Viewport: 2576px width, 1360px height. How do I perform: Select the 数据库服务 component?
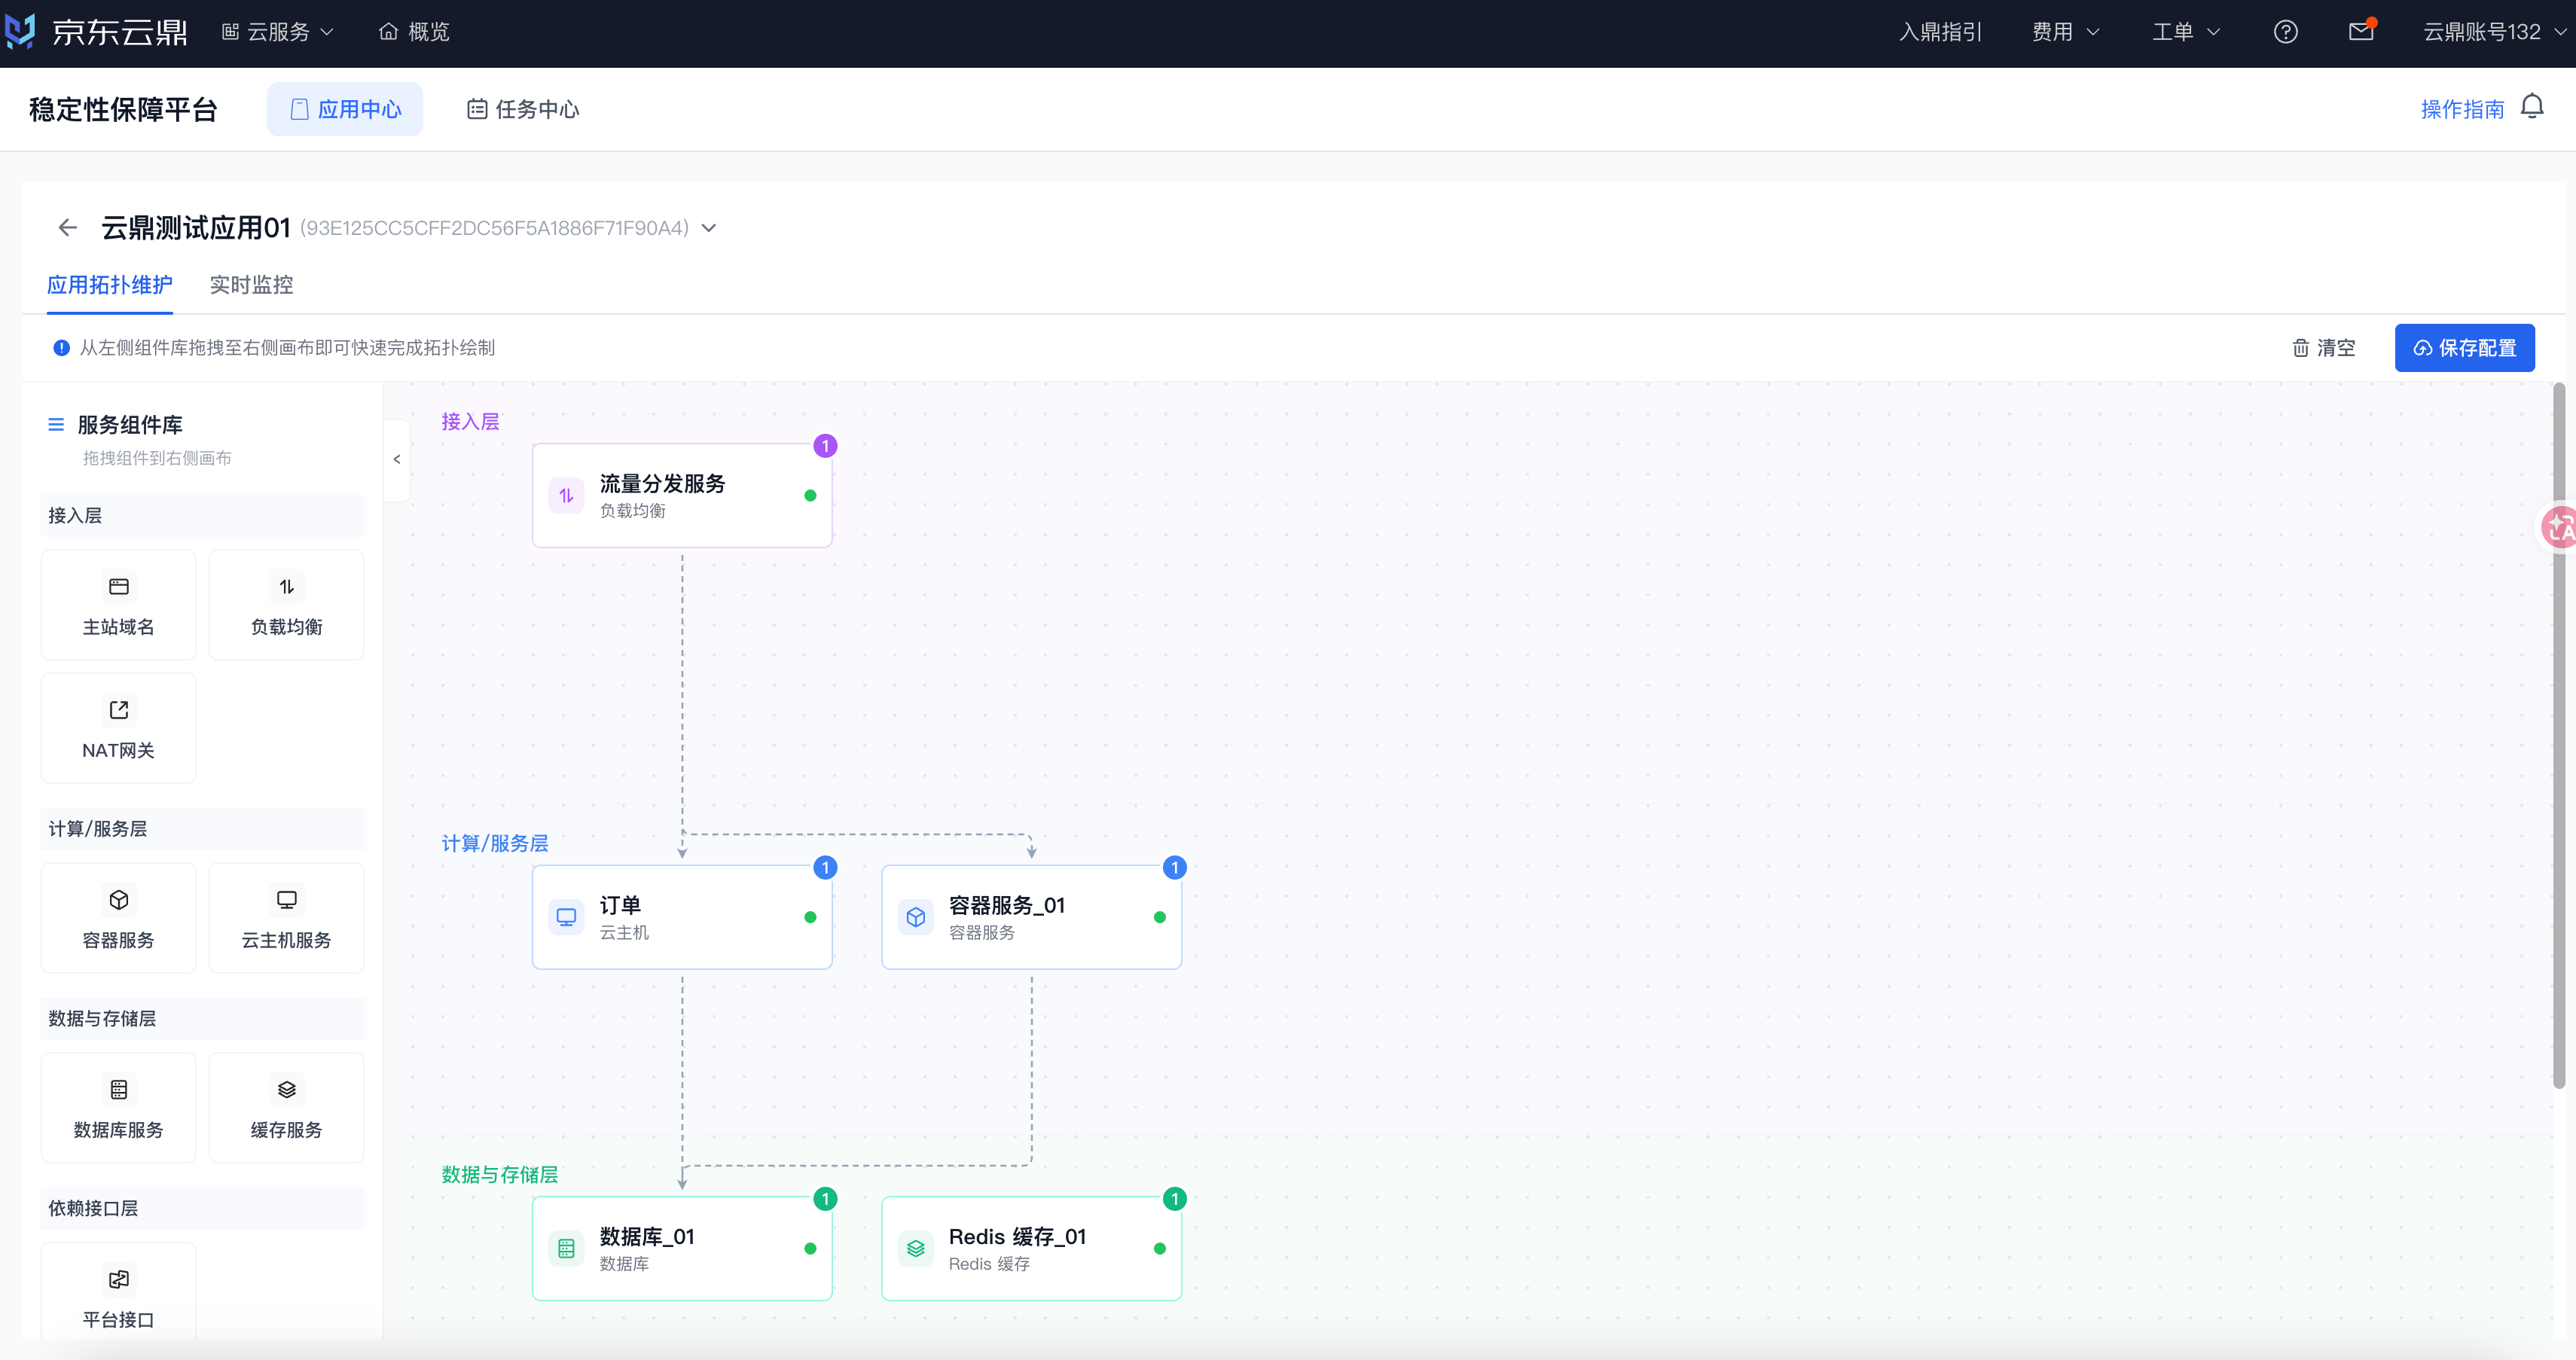point(118,1107)
